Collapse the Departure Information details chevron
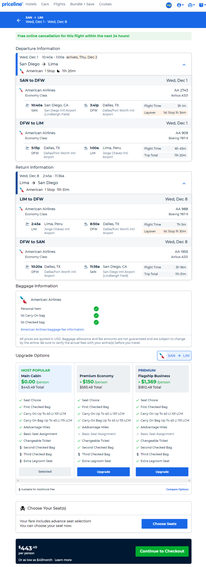Image resolution: width=206 pixels, height=567 pixels. [x=184, y=65]
